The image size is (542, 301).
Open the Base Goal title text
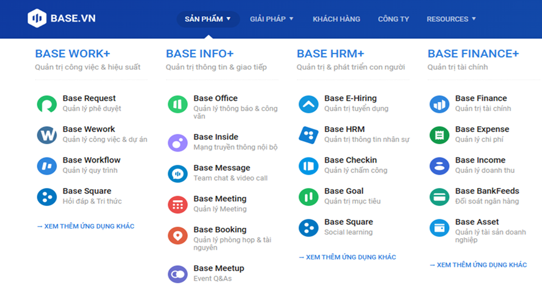click(x=344, y=191)
